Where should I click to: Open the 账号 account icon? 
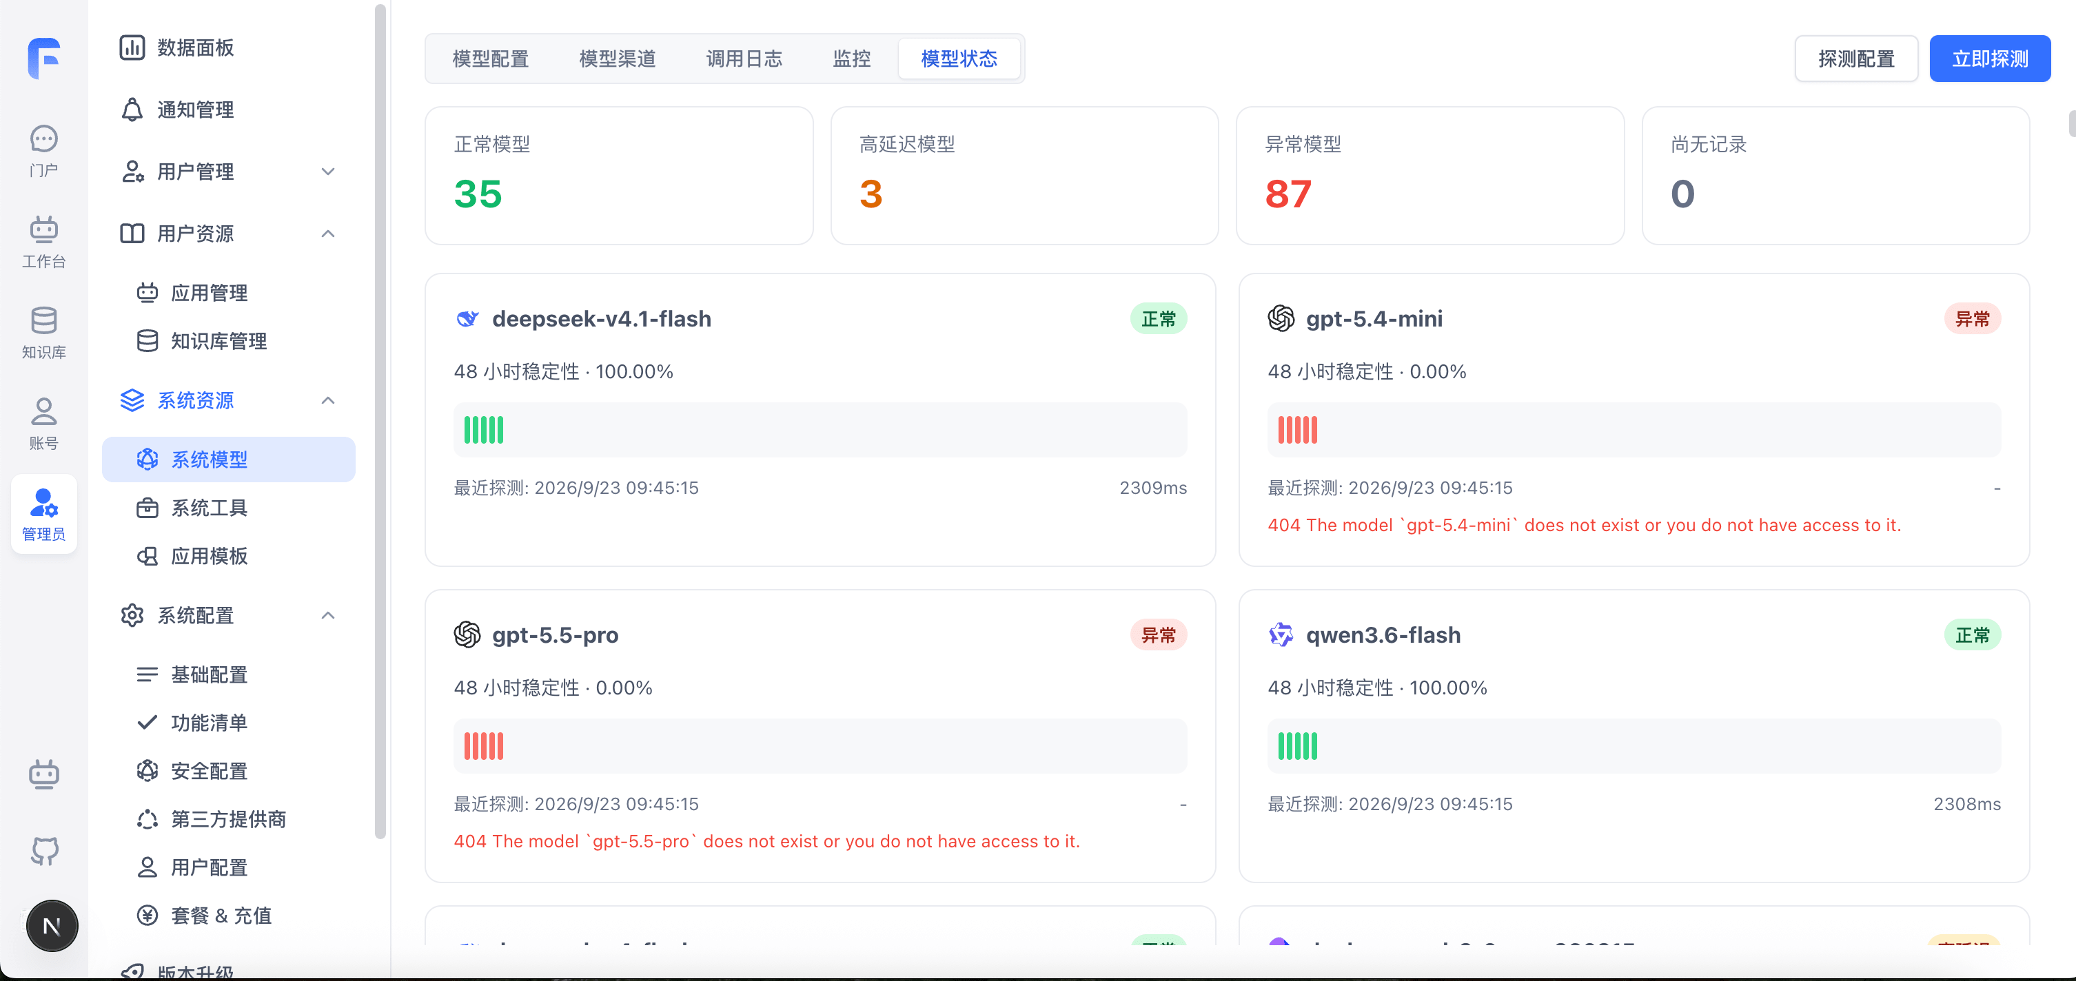(x=43, y=424)
